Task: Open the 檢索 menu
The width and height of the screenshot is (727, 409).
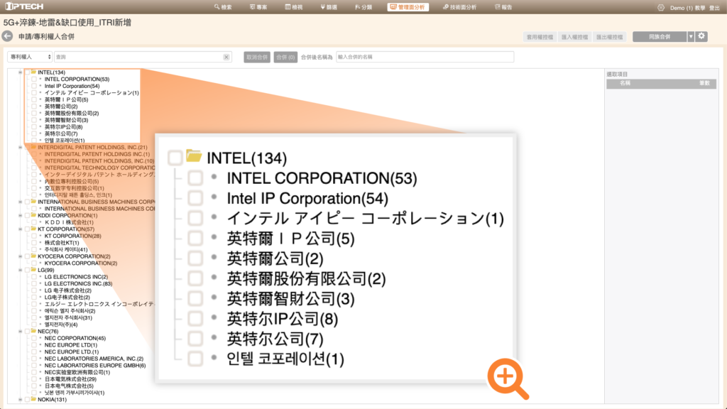Action: pyautogui.click(x=223, y=7)
